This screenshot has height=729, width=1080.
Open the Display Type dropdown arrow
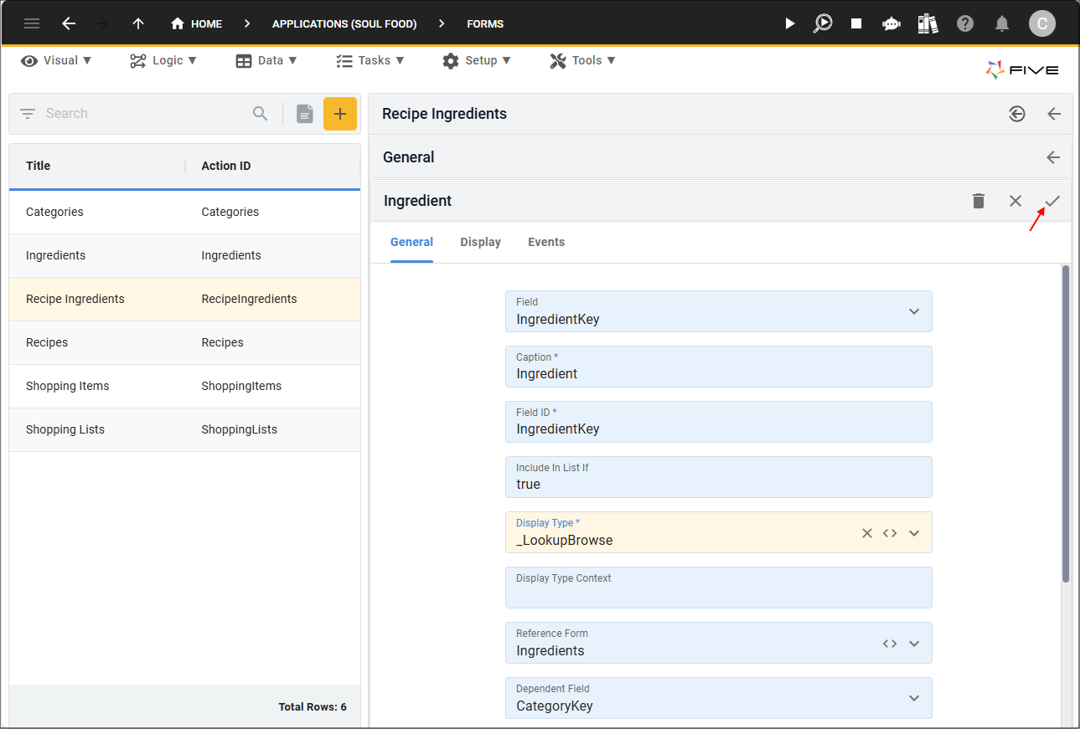click(x=913, y=533)
